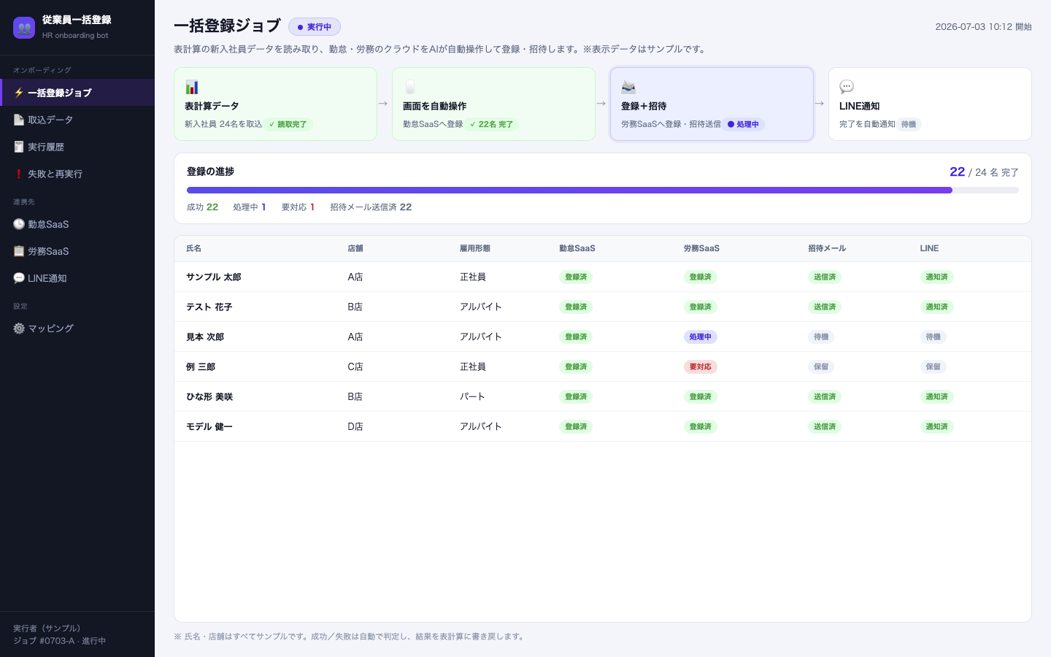The image size is (1051, 657).
Task: Click the 読取完了 badge on 表計算データ card
Action: (288, 124)
